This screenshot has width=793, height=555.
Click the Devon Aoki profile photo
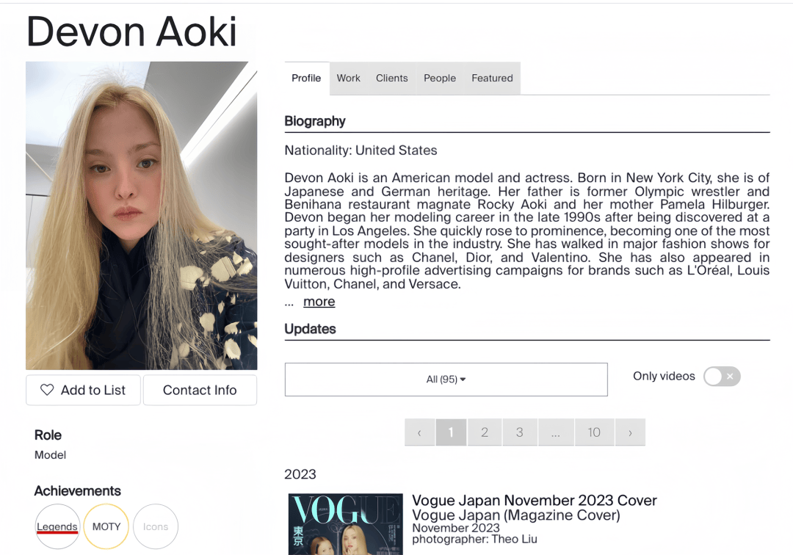(142, 216)
